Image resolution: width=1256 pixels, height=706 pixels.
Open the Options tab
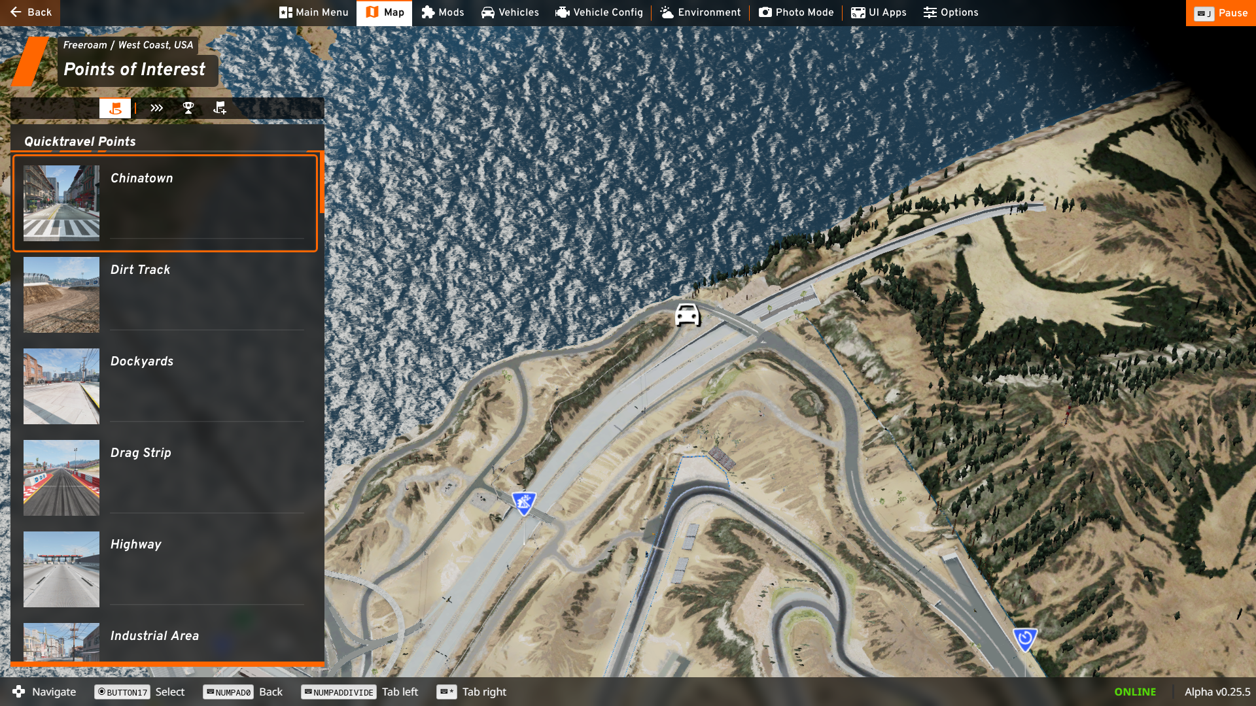point(951,12)
